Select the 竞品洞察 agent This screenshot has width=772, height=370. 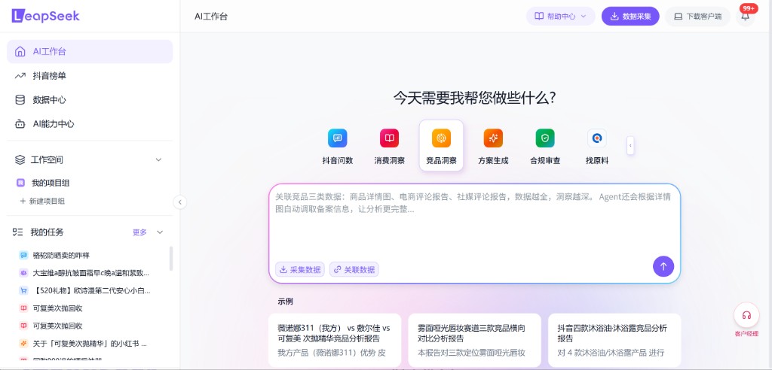click(441, 145)
